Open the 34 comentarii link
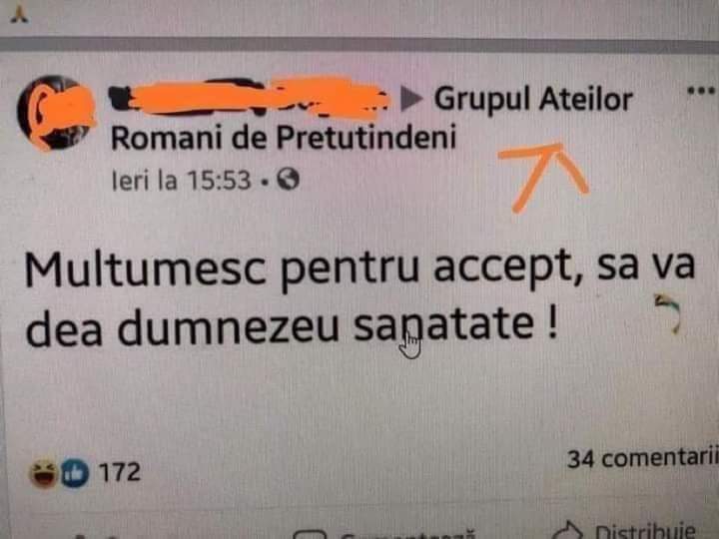The height and width of the screenshot is (539, 719). point(642,459)
